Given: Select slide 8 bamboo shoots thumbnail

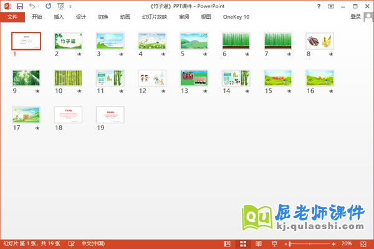Looking at the screenshot, I should (320, 41).
